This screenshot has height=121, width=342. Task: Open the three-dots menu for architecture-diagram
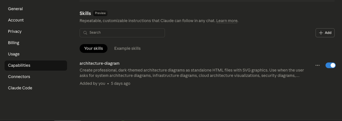click(x=318, y=65)
